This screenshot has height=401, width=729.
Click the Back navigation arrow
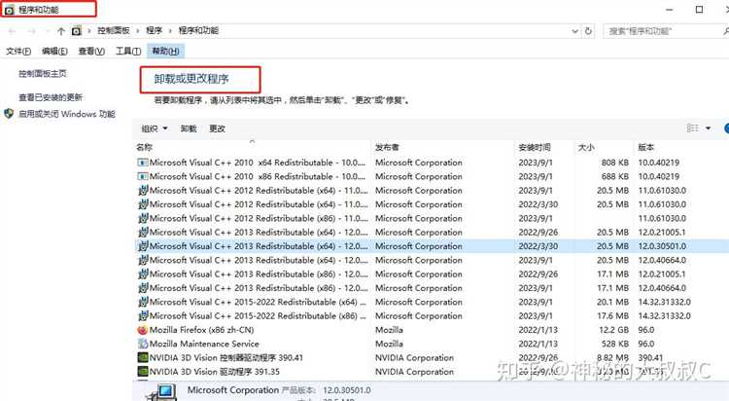coord(12,31)
